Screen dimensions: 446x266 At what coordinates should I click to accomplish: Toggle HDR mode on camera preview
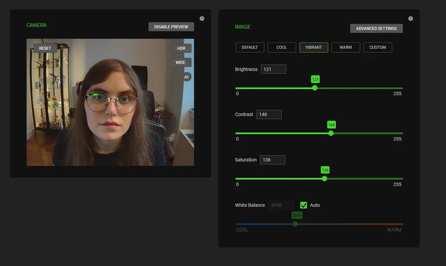[181, 48]
